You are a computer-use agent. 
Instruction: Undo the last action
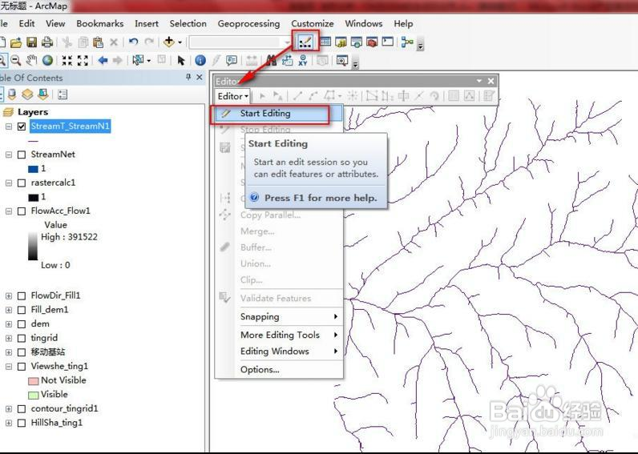click(x=133, y=42)
